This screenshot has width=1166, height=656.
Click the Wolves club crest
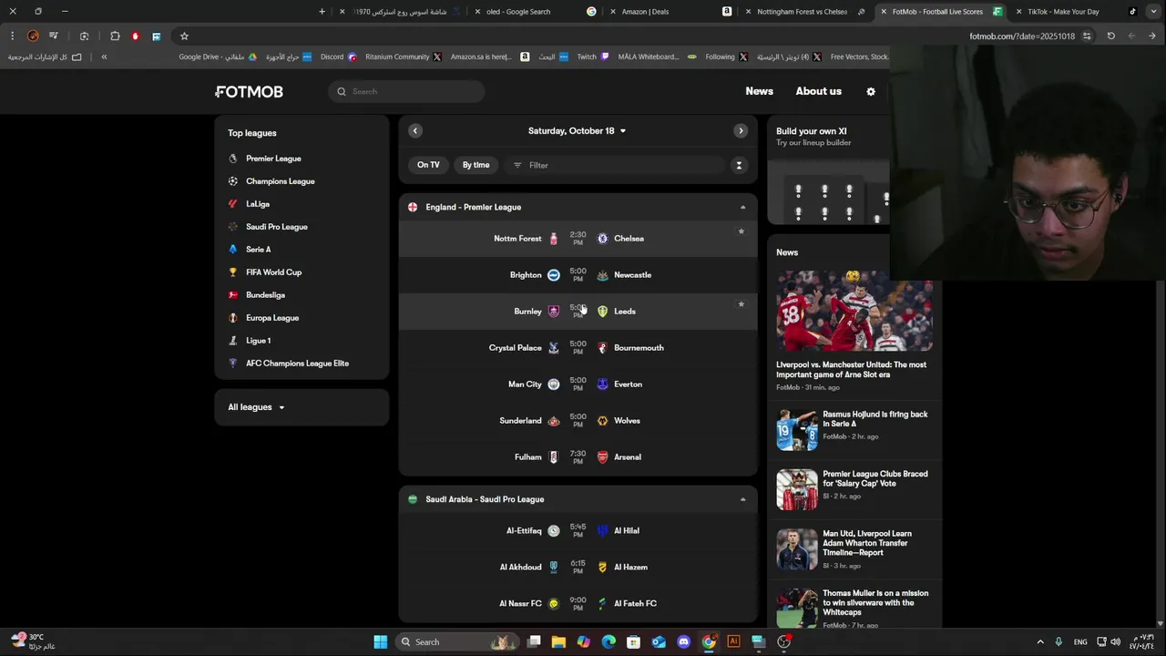(x=602, y=421)
